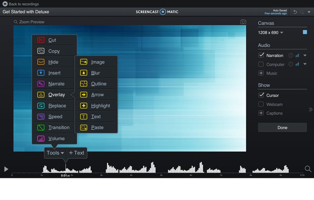
Task: Click the Insert tool icon
Action: coord(41,73)
